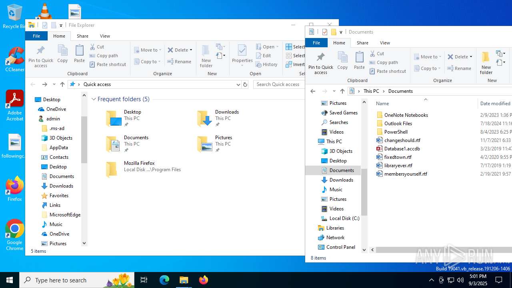Click Cut in File Explorer window ribbon
Screen dimensions: 512x288
(97, 47)
